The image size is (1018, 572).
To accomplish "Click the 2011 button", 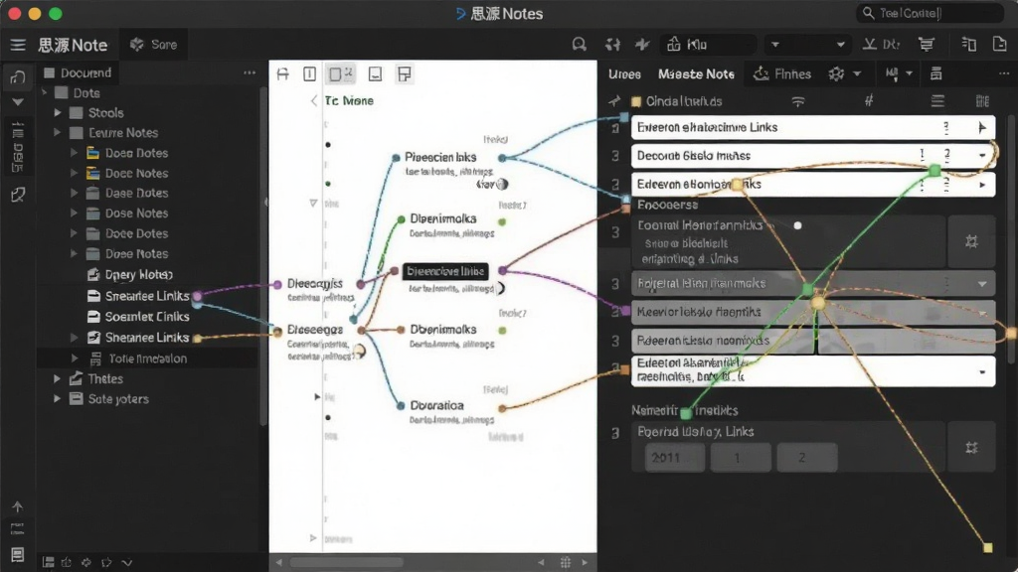I will (674, 457).
